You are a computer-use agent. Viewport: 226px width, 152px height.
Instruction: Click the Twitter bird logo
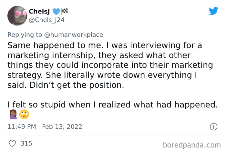(x=213, y=11)
